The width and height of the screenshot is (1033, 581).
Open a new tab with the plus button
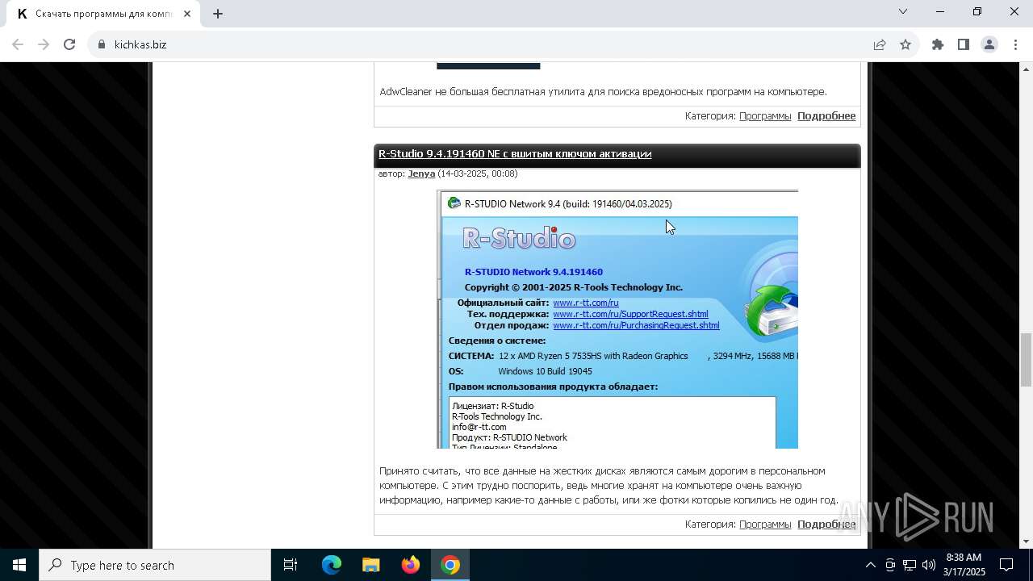click(218, 14)
